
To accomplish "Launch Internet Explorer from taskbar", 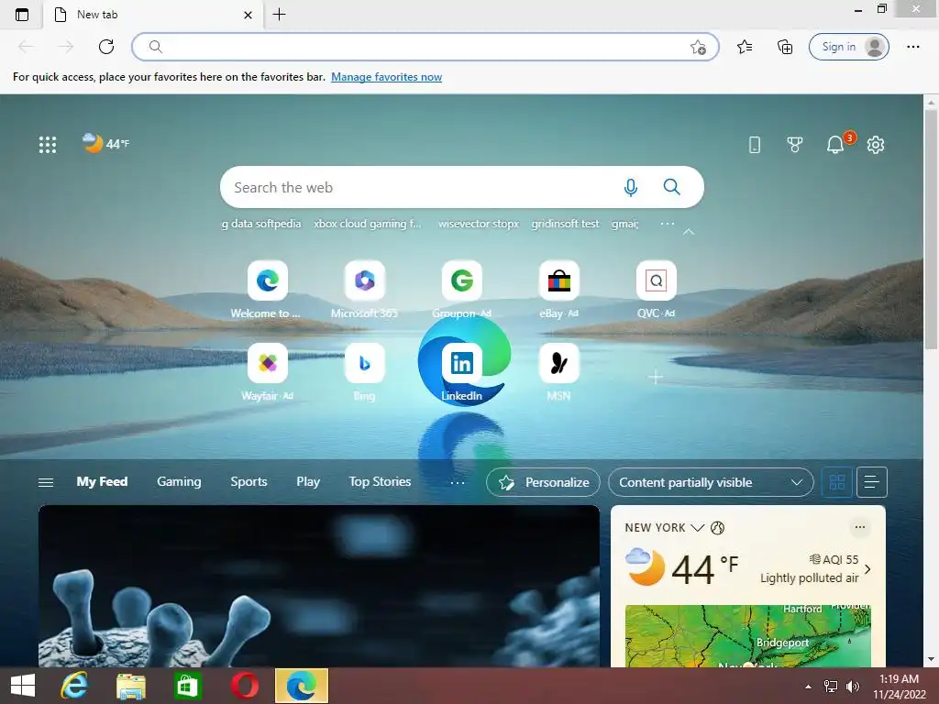I will pos(74,686).
